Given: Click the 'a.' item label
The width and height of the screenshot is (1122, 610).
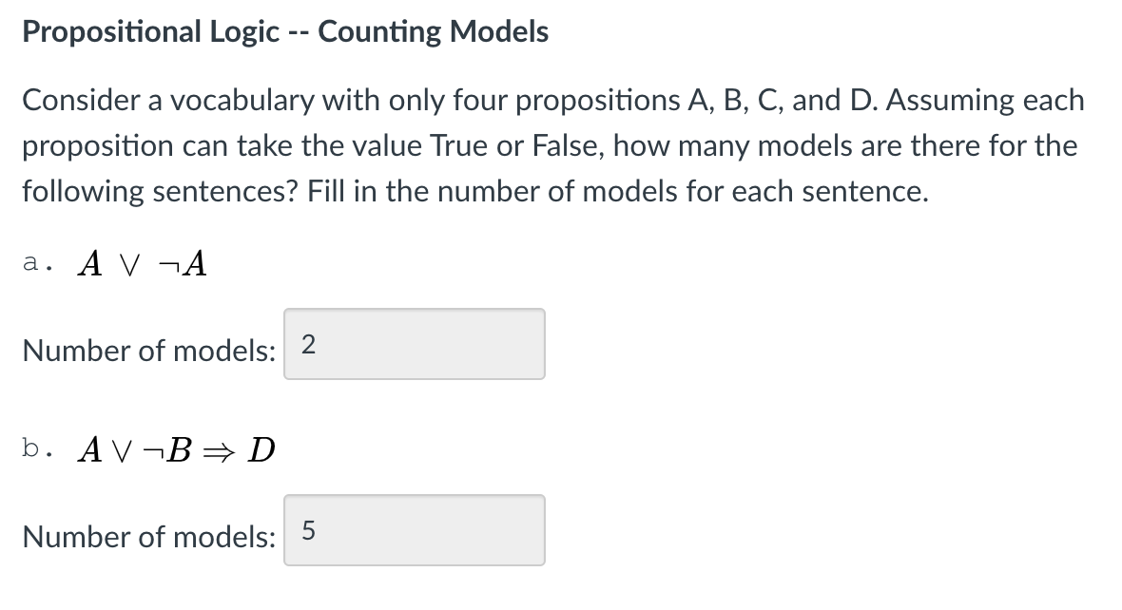Looking at the screenshot, I should coord(38,263).
